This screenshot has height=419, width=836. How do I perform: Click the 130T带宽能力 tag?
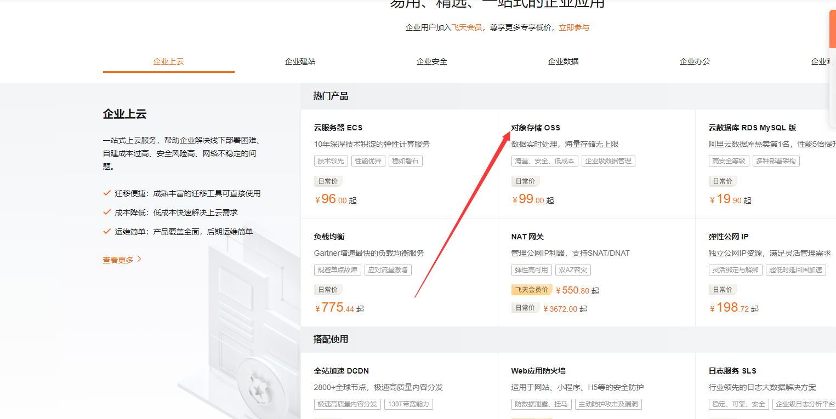point(408,404)
